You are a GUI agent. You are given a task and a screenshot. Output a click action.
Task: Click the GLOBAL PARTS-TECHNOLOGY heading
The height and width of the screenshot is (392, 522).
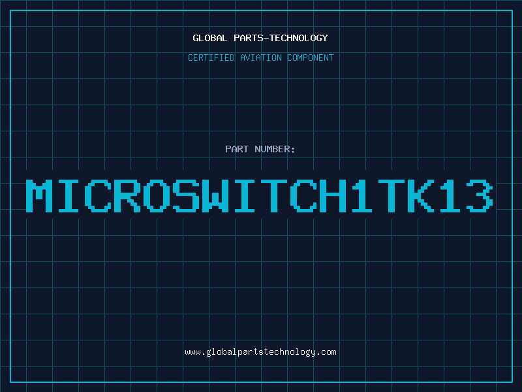260,38
